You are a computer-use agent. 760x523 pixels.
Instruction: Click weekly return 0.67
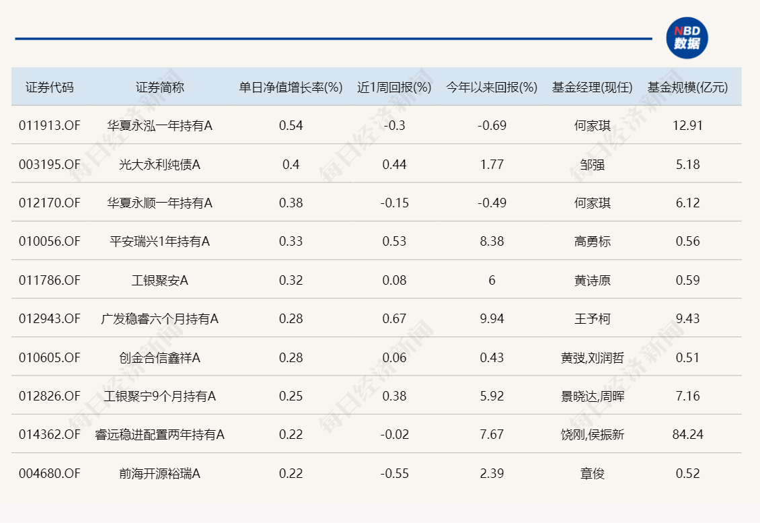click(394, 319)
